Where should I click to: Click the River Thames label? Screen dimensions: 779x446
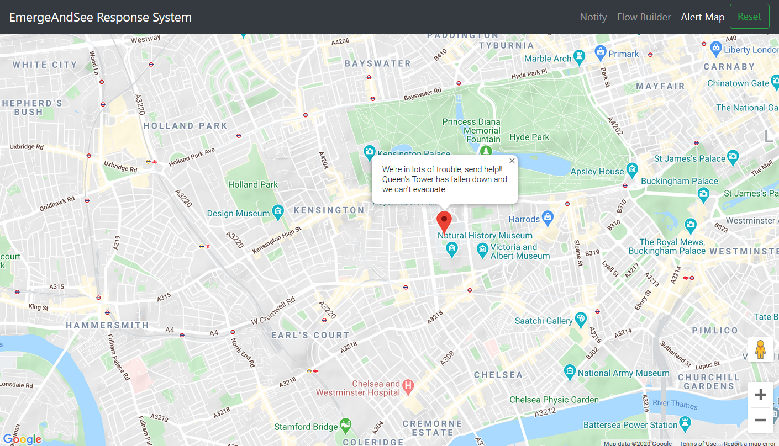pyautogui.click(x=675, y=404)
